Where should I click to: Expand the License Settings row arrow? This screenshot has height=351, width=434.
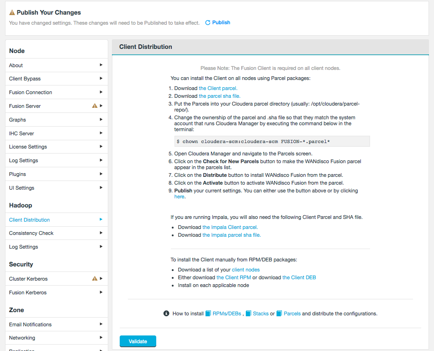[101, 146]
